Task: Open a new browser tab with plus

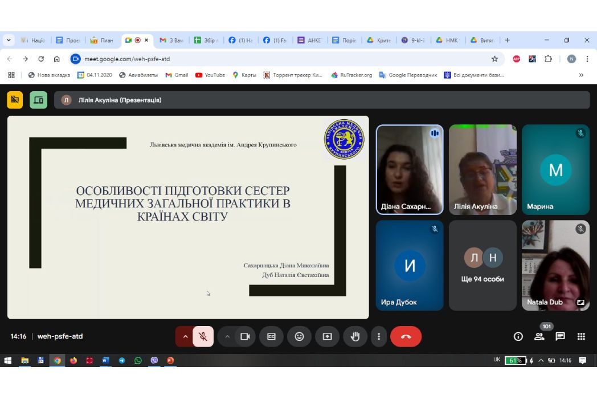Action: 507,40
